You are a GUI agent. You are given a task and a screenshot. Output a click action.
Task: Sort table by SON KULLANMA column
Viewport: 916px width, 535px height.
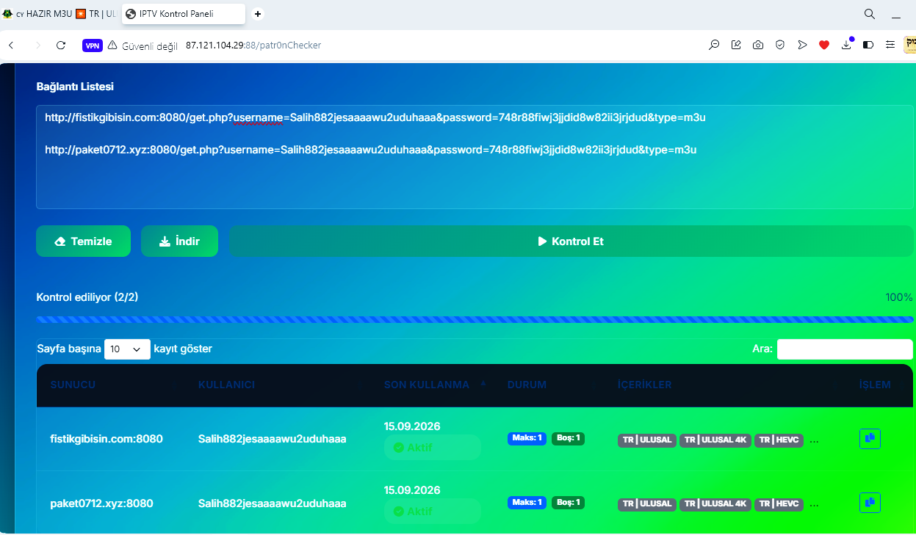coord(427,385)
